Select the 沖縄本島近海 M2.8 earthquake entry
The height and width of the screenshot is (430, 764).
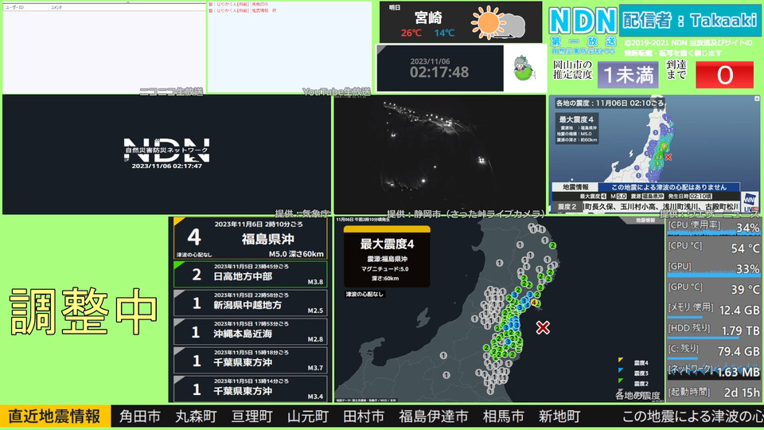tap(251, 332)
